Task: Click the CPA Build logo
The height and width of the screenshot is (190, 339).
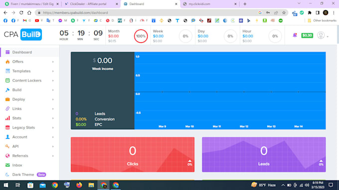Action: pos(23,34)
